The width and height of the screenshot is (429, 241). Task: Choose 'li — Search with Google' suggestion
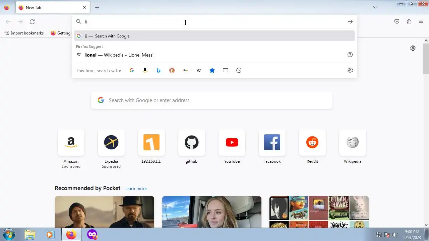click(x=214, y=36)
